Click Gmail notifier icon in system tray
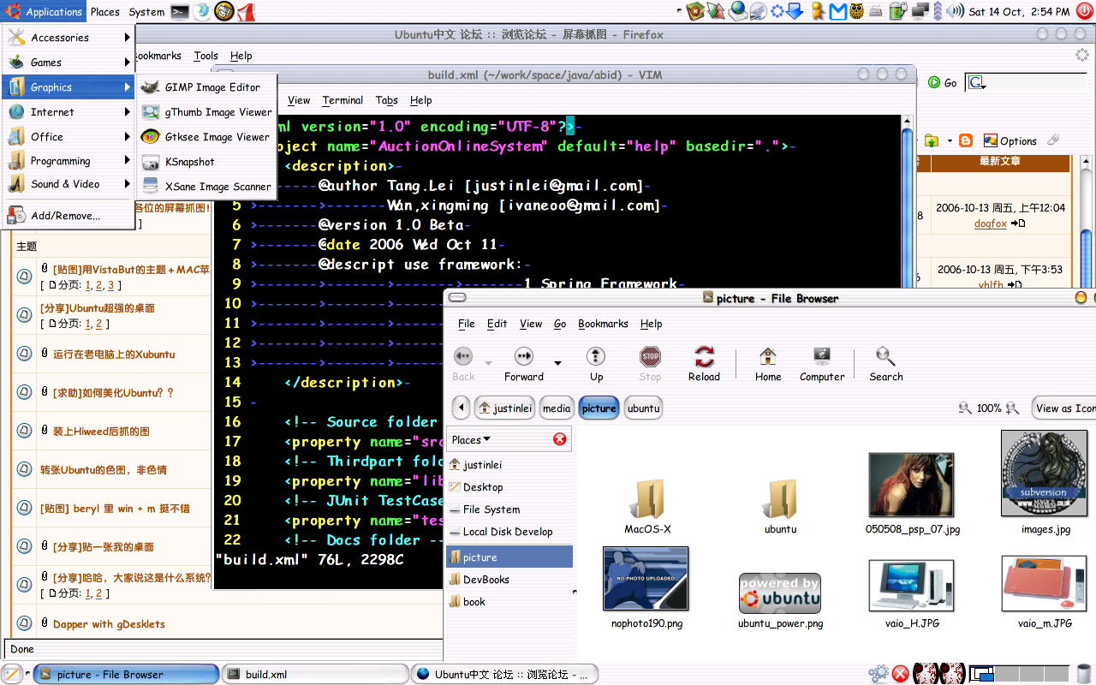The width and height of the screenshot is (1096, 685). point(839,11)
